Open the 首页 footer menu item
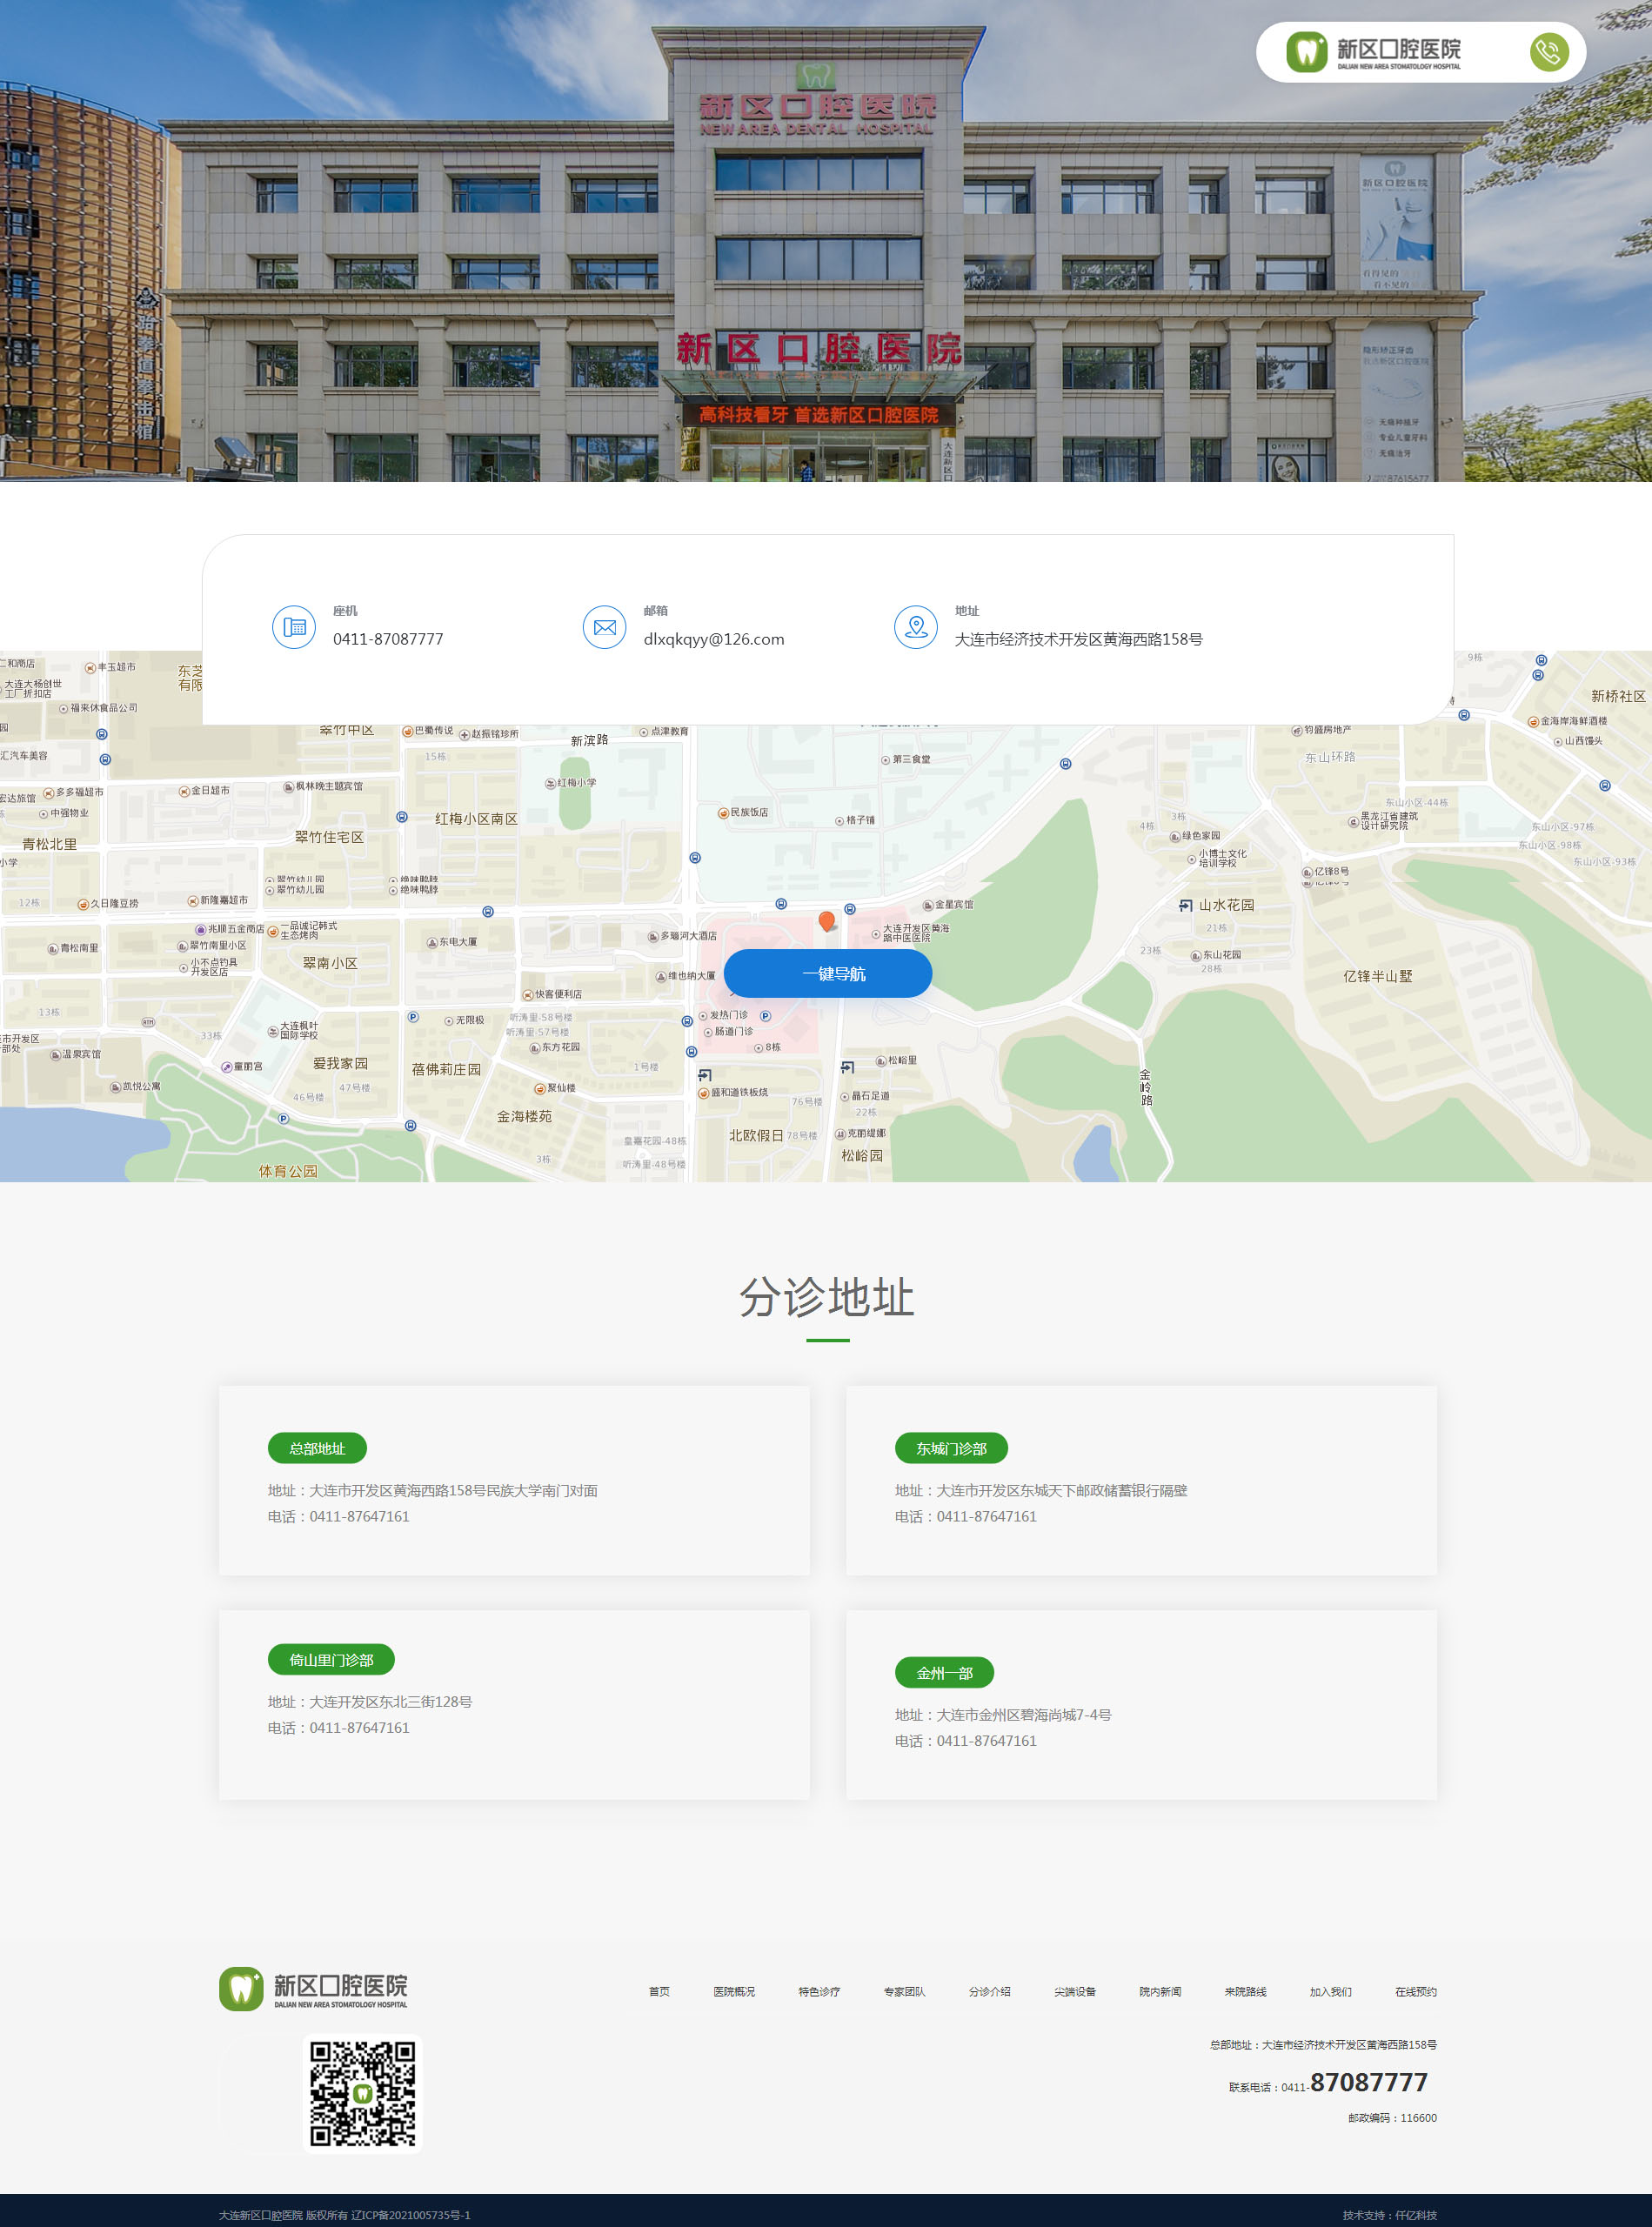The image size is (1652, 2227). pos(659,1991)
